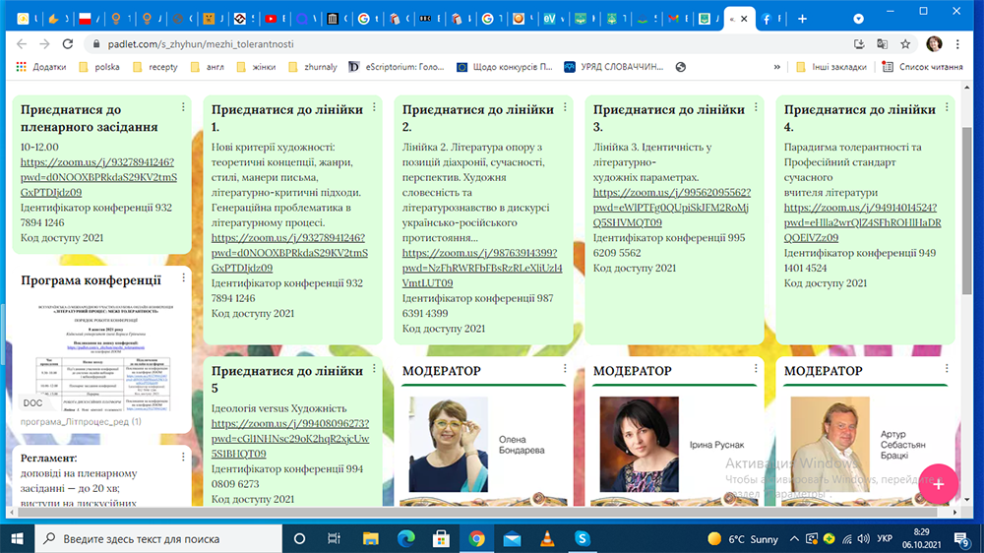Open options menu for plenary session card
This screenshot has height=553, width=984.
183,107
